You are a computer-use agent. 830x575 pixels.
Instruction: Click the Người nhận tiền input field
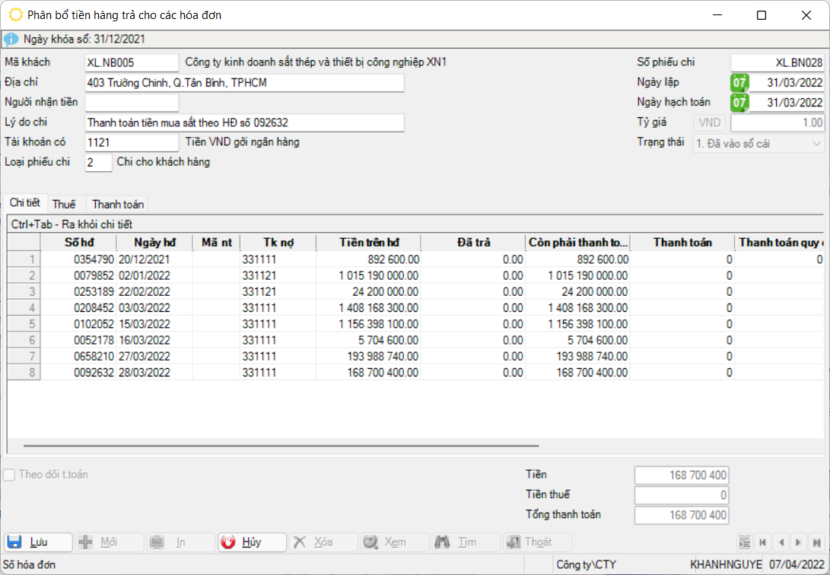pyautogui.click(x=132, y=103)
